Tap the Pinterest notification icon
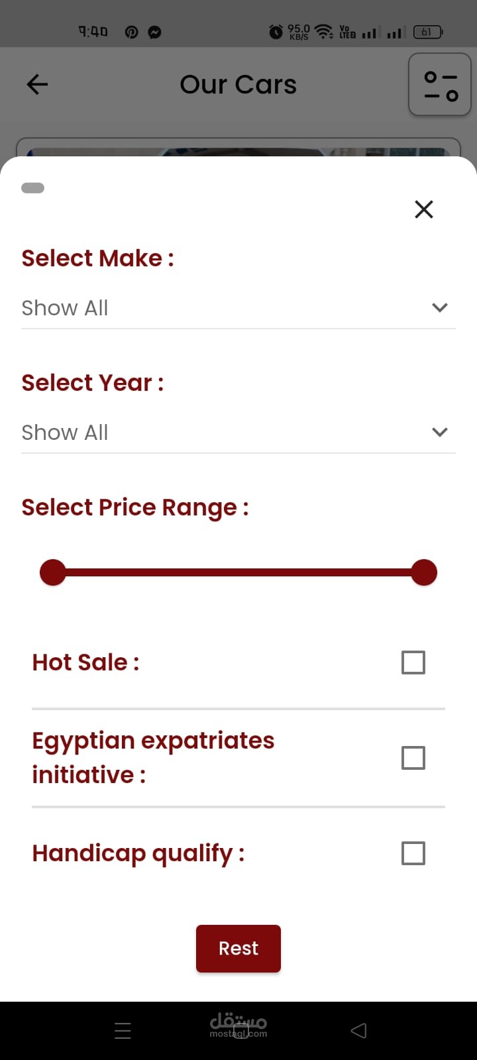The height and width of the screenshot is (1060, 477). (x=132, y=32)
